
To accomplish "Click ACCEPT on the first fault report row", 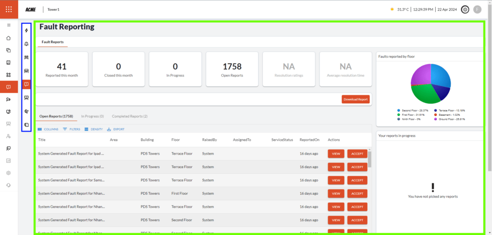I will click(x=357, y=154).
